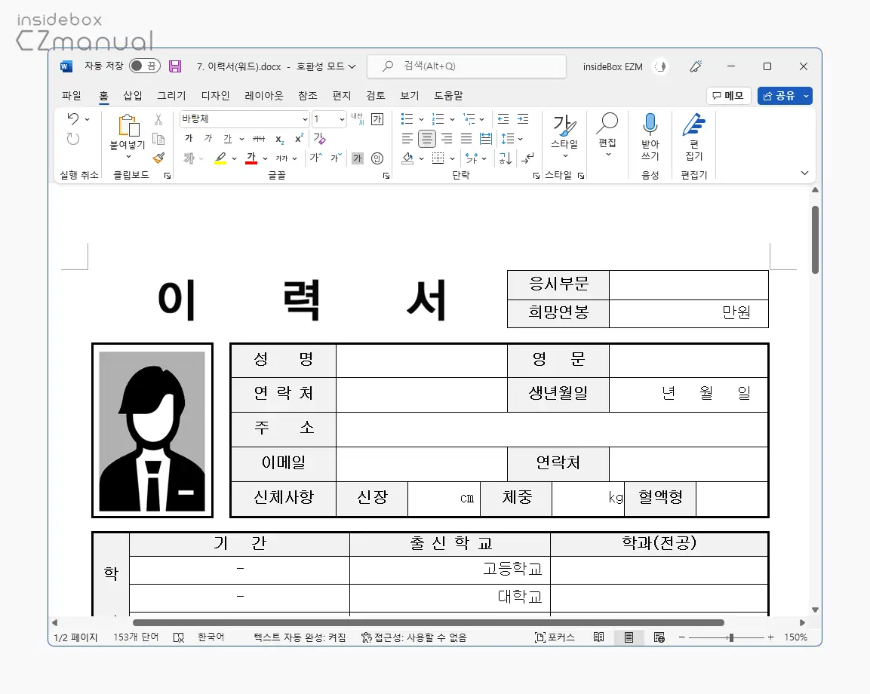Show paragraph marks with the pilcrow icon
The image size is (870, 694).
[x=527, y=158]
